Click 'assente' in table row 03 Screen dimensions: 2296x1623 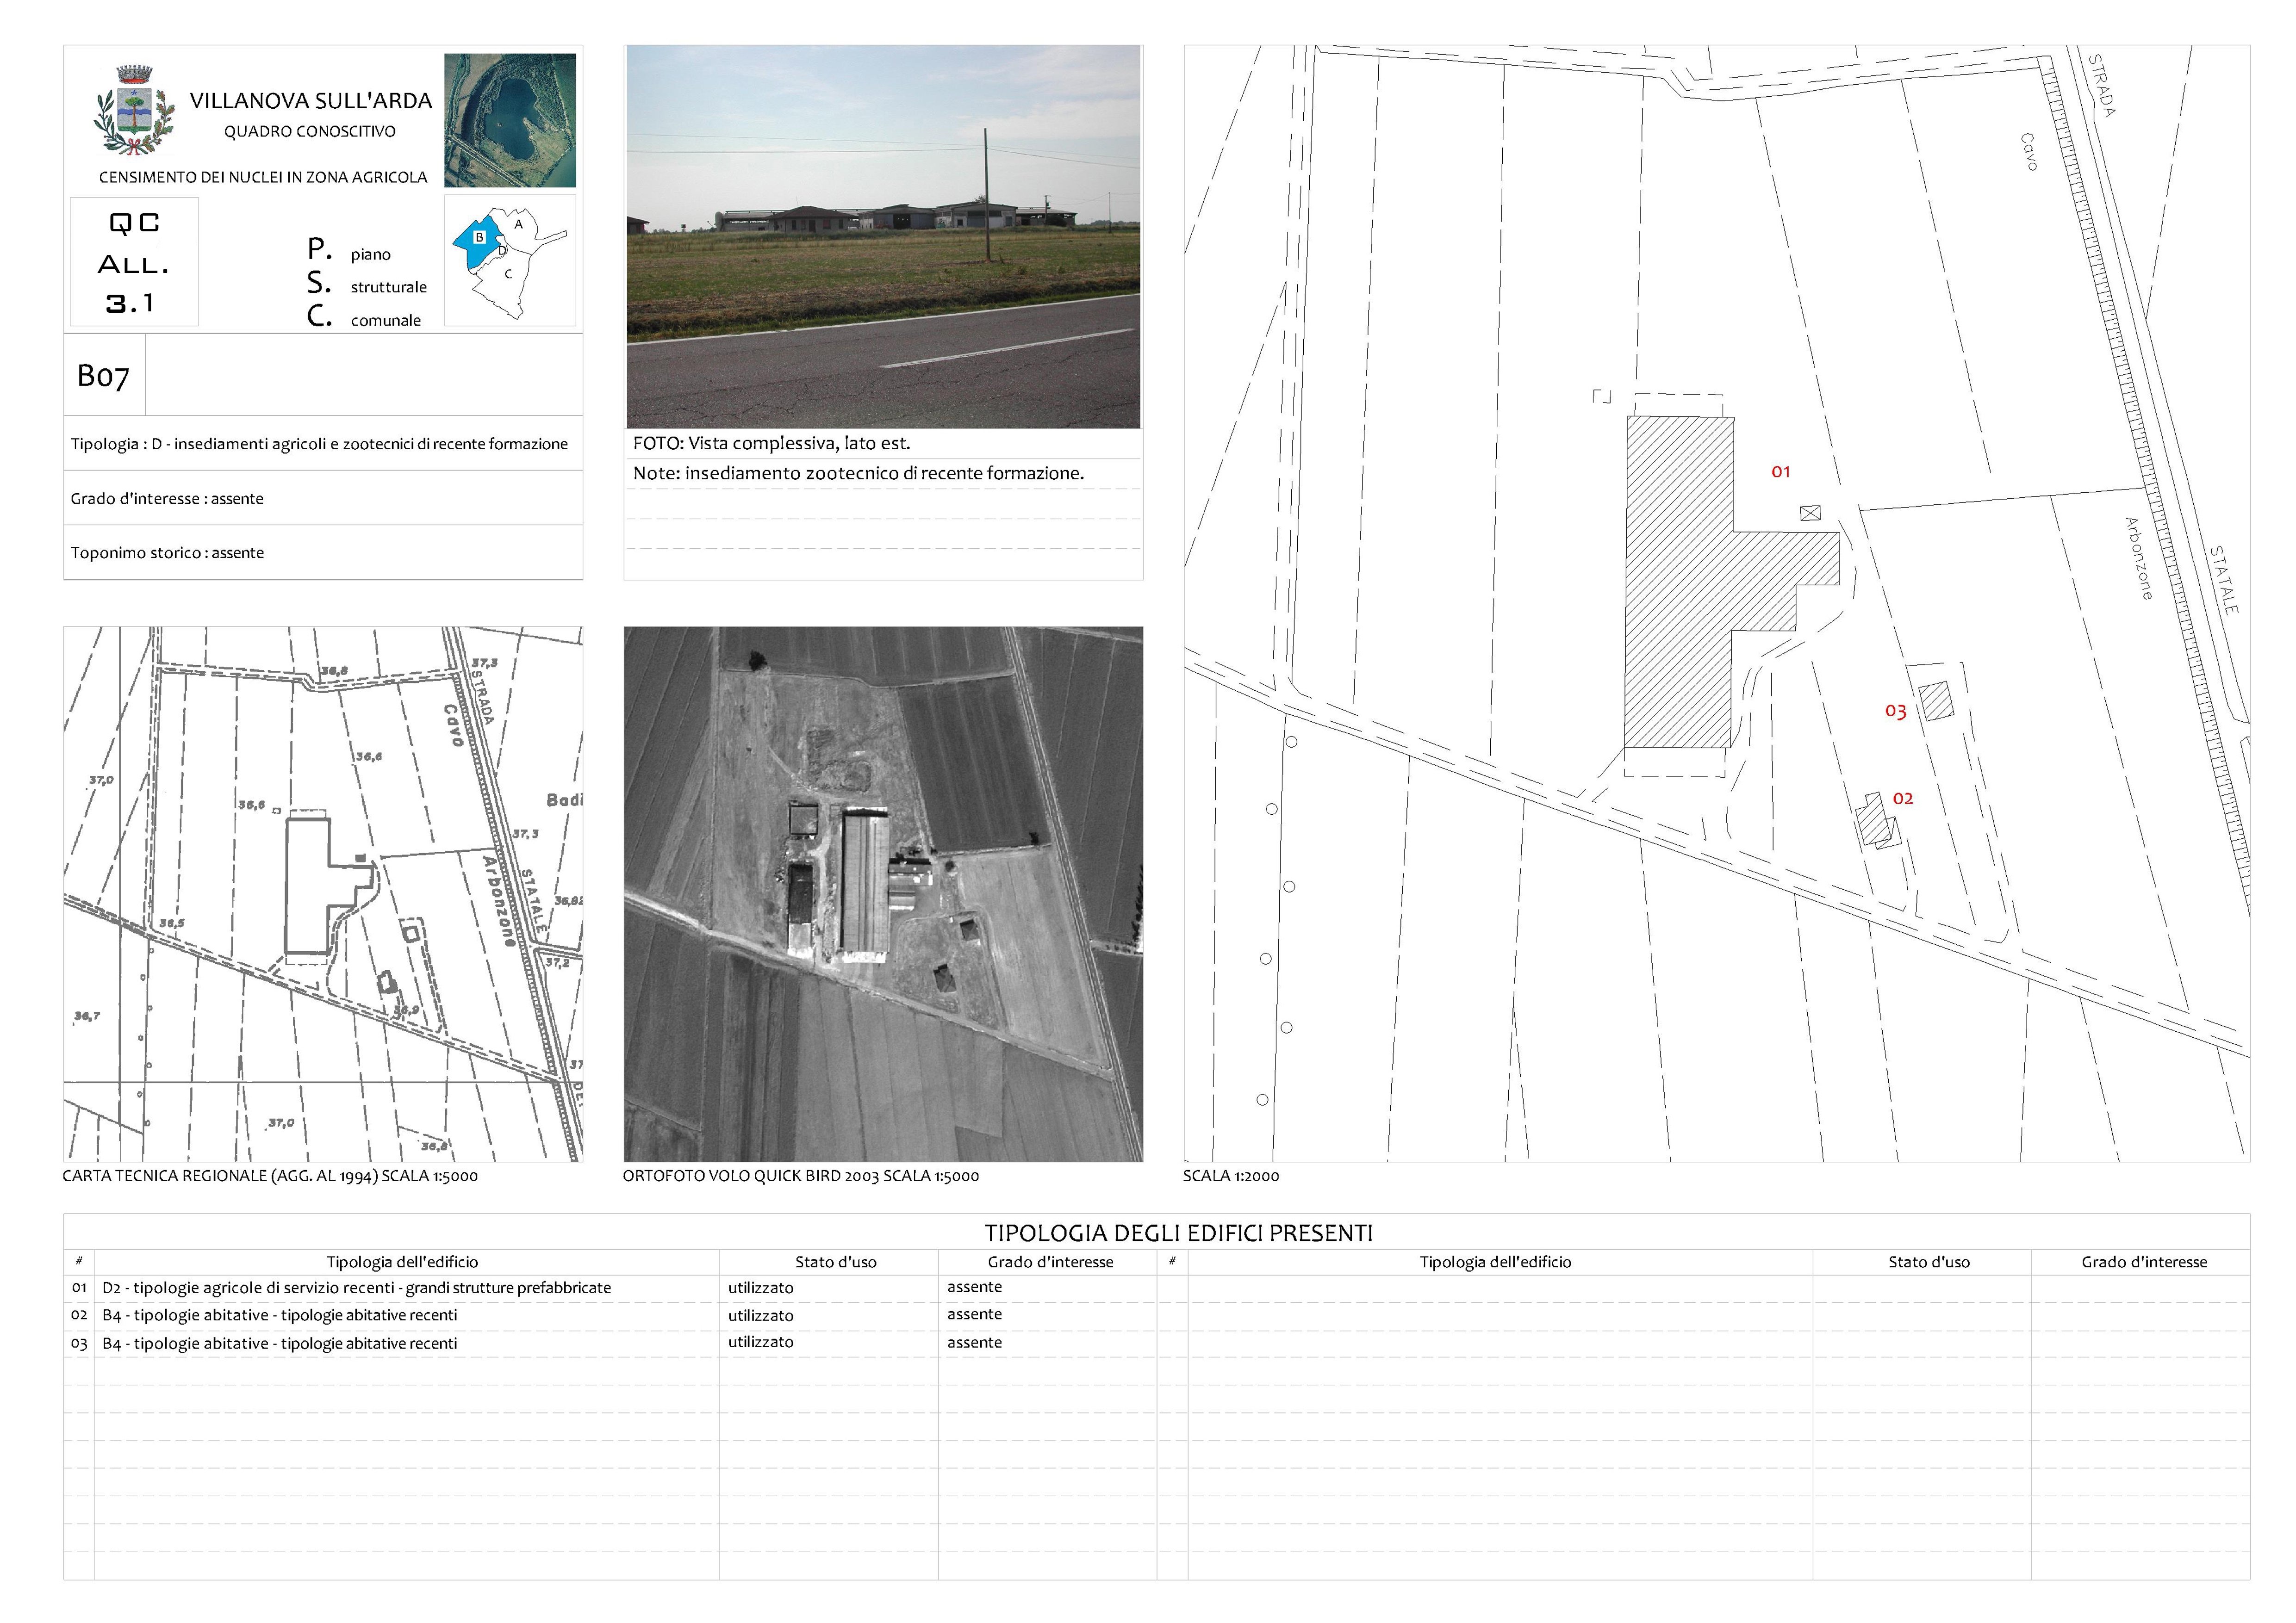pos(975,1343)
